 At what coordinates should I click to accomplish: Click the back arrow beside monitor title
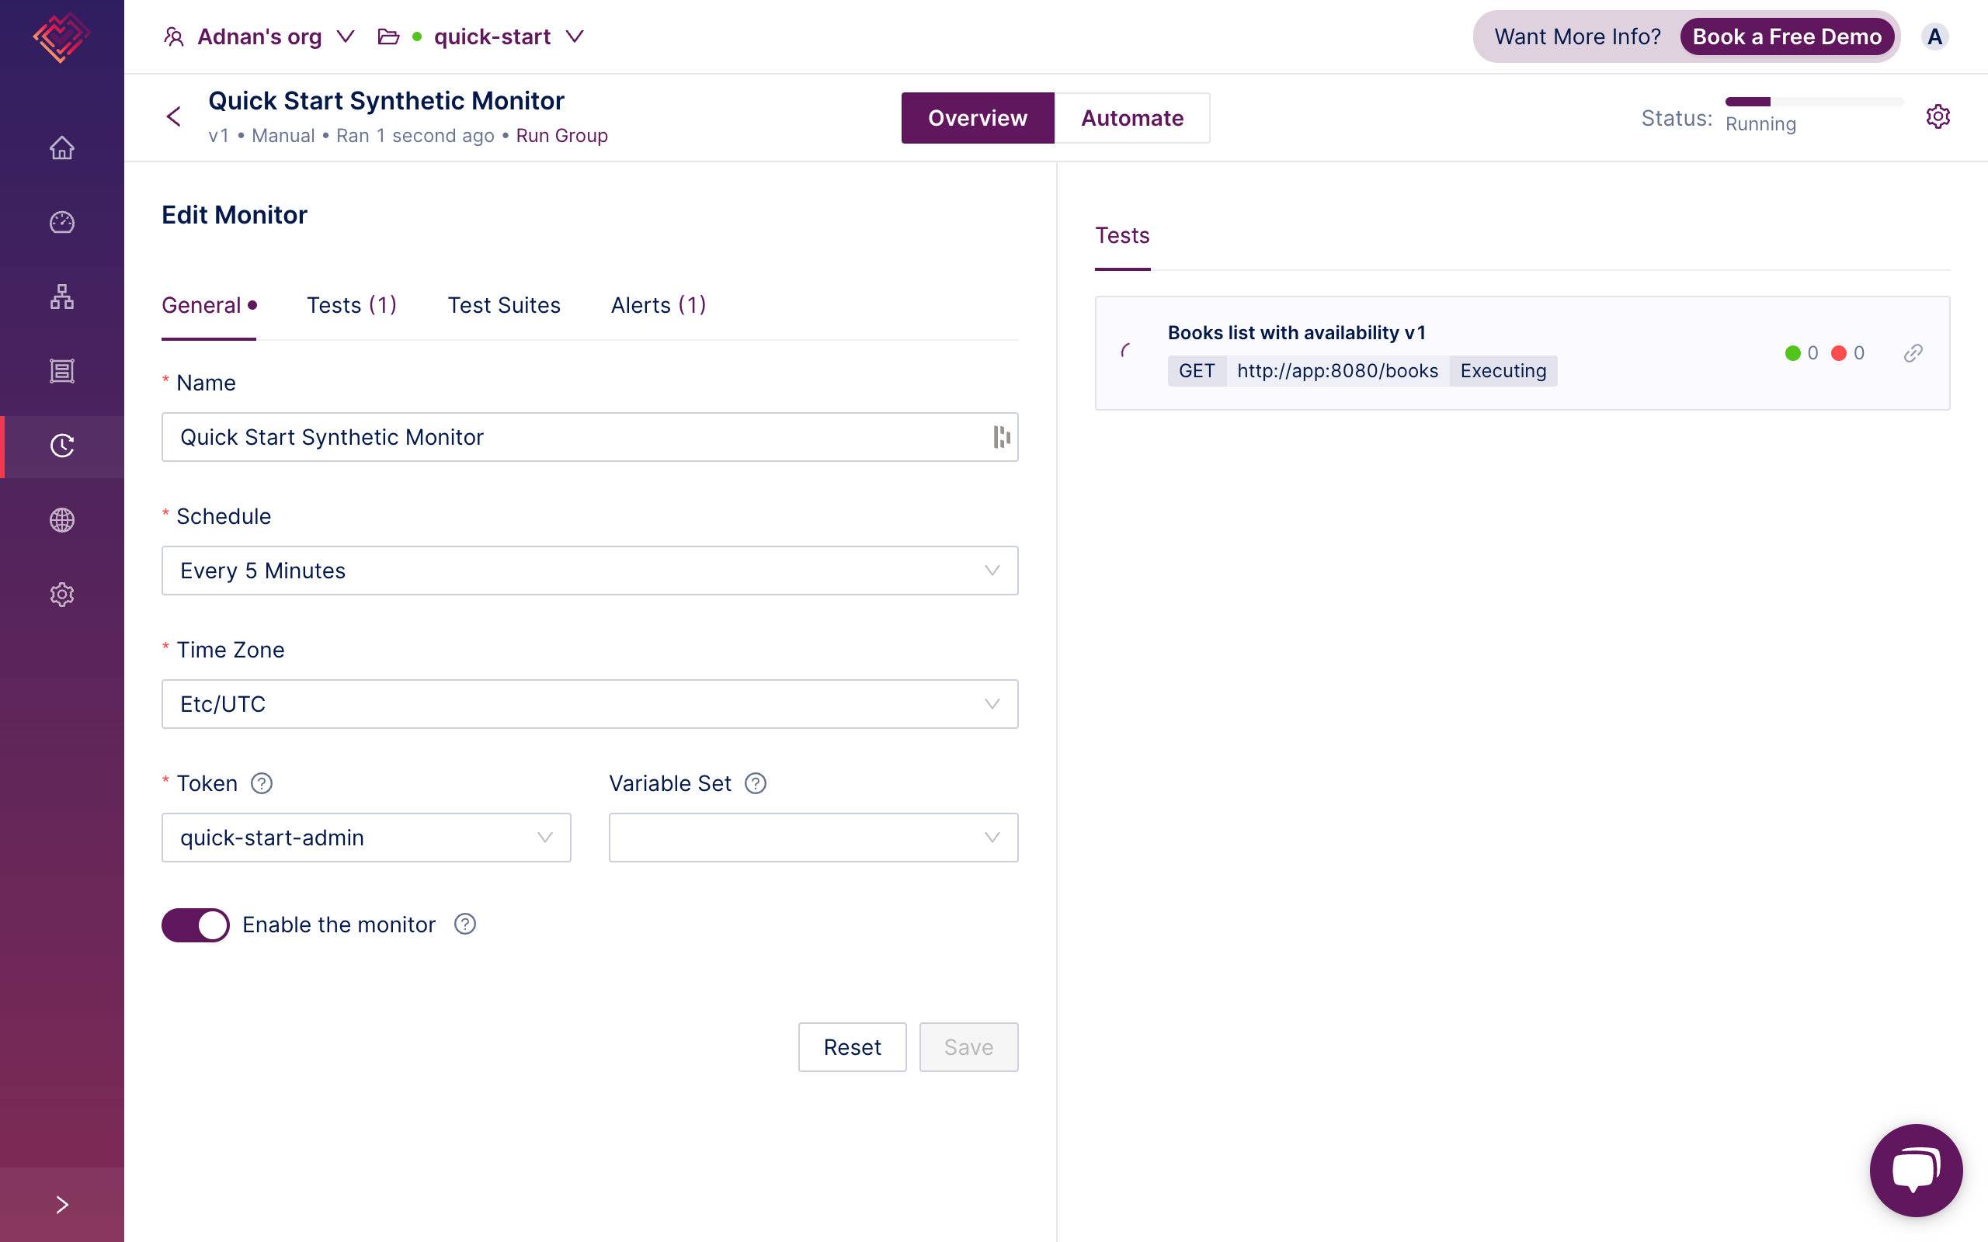pyautogui.click(x=173, y=116)
